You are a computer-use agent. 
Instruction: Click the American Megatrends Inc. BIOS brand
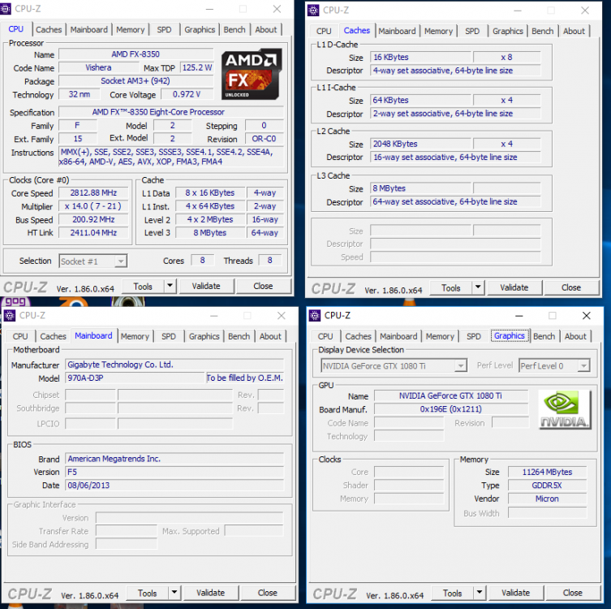[174, 459]
